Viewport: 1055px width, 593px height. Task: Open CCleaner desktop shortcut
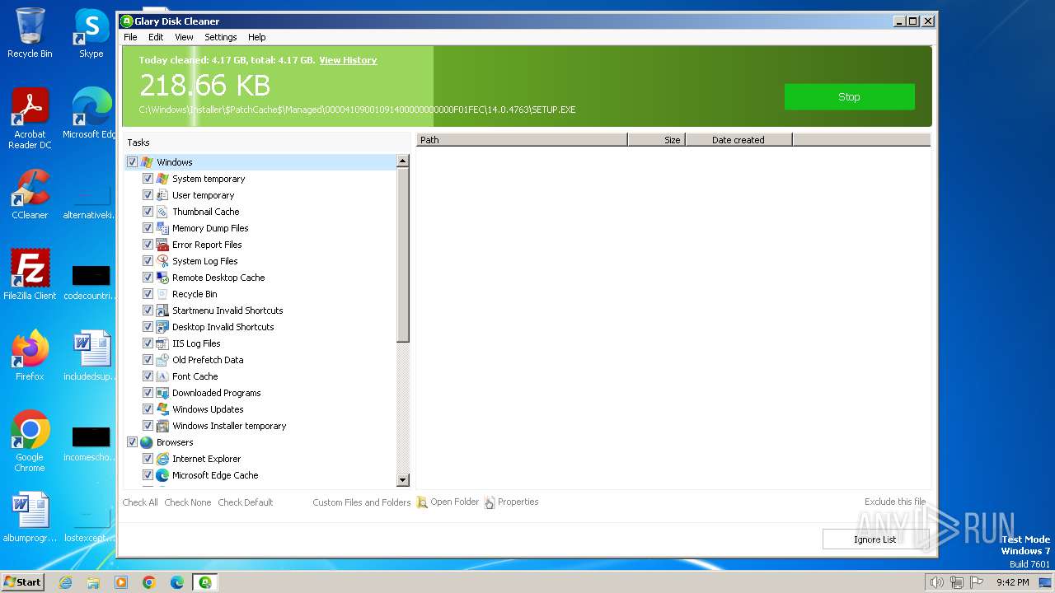tap(30, 194)
